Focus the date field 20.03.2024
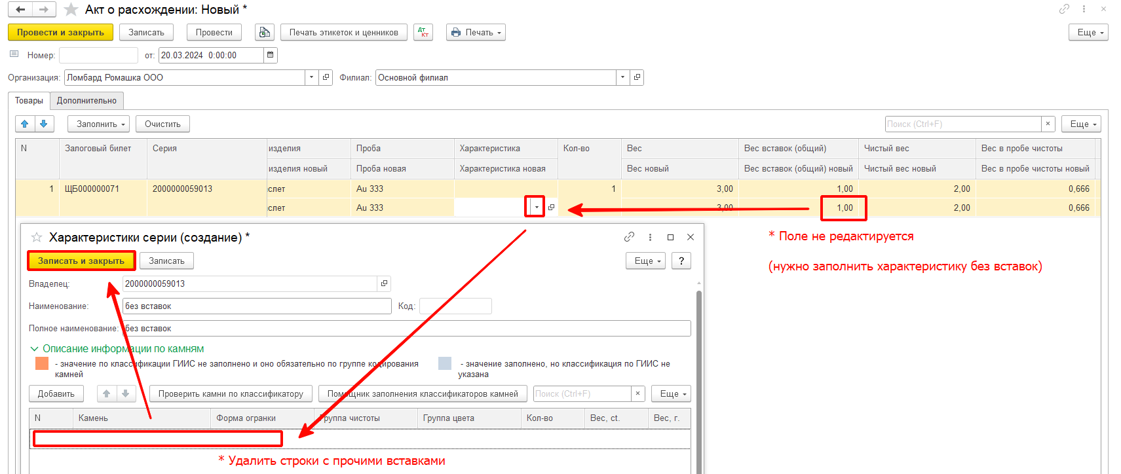The width and height of the screenshot is (1121, 474). tap(211, 55)
